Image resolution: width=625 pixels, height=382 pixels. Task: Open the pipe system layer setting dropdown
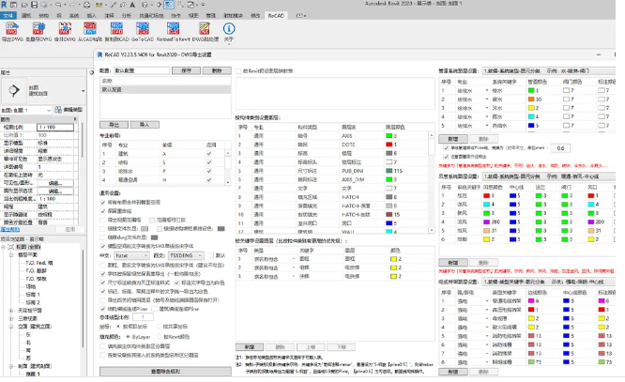click(548, 70)
